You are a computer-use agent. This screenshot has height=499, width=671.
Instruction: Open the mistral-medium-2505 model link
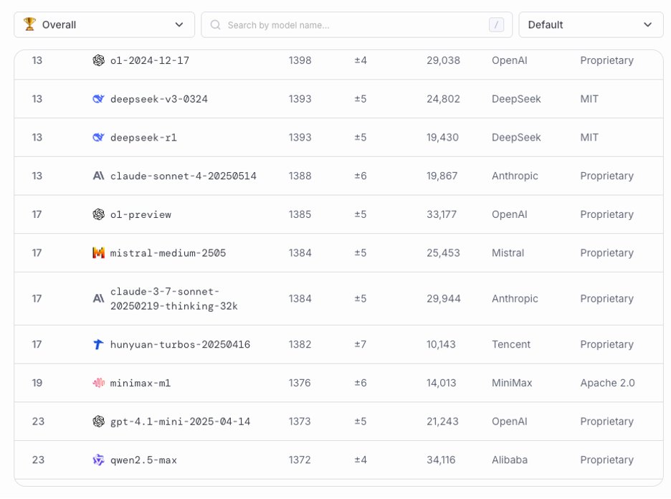click(168, 253)
